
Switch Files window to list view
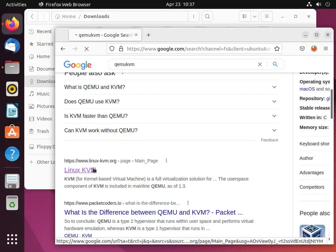(245, 16)
